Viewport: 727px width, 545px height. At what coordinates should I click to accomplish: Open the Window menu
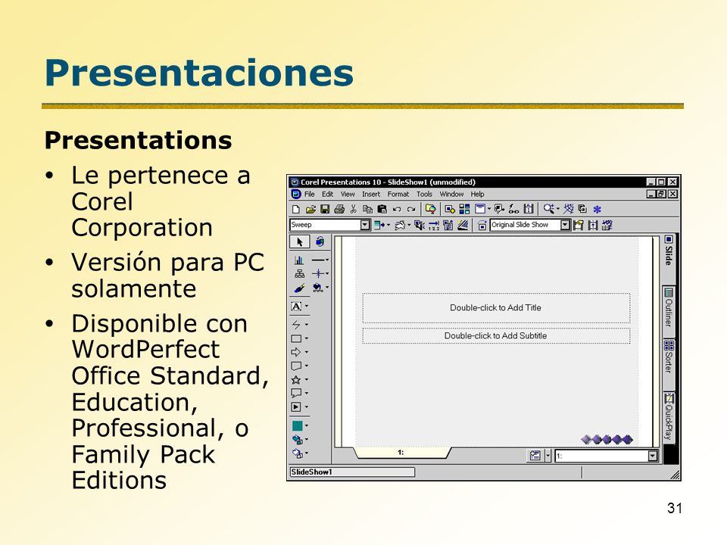451,195
